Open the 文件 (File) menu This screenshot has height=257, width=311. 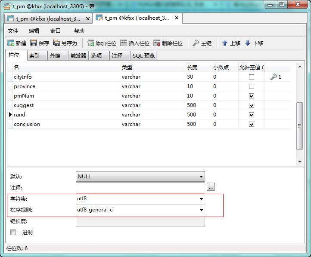point(13,31)
